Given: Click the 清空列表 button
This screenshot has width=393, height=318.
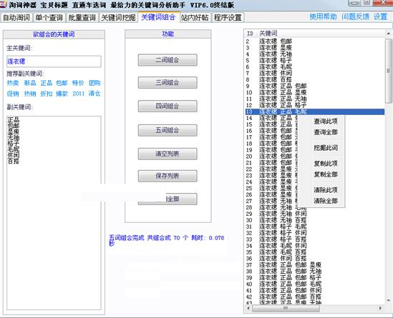Looking at the screenshot, I should click(168, 154).
